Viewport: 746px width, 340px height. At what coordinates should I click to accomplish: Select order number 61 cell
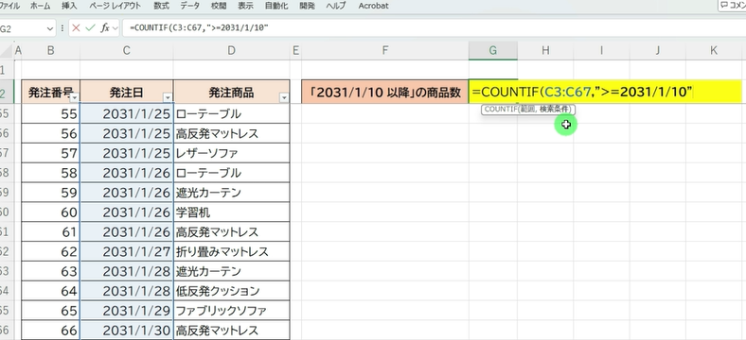point(51,231)
